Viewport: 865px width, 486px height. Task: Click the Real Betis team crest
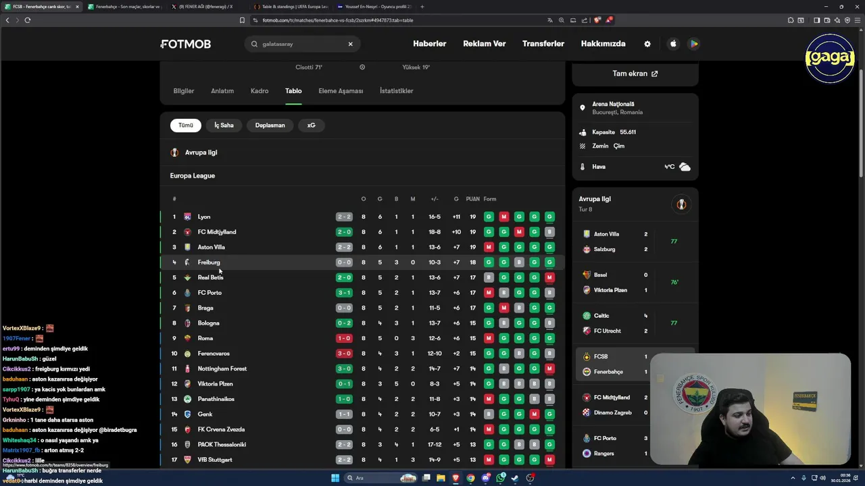(187, 277)
